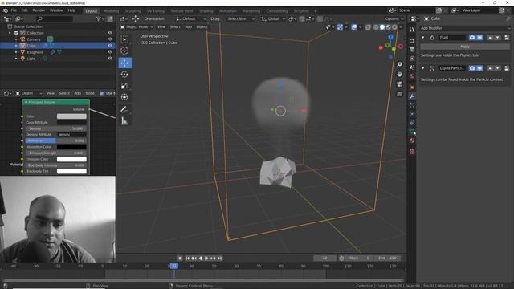
Task: Open the viewport Add menu
Action: [189, 26]
